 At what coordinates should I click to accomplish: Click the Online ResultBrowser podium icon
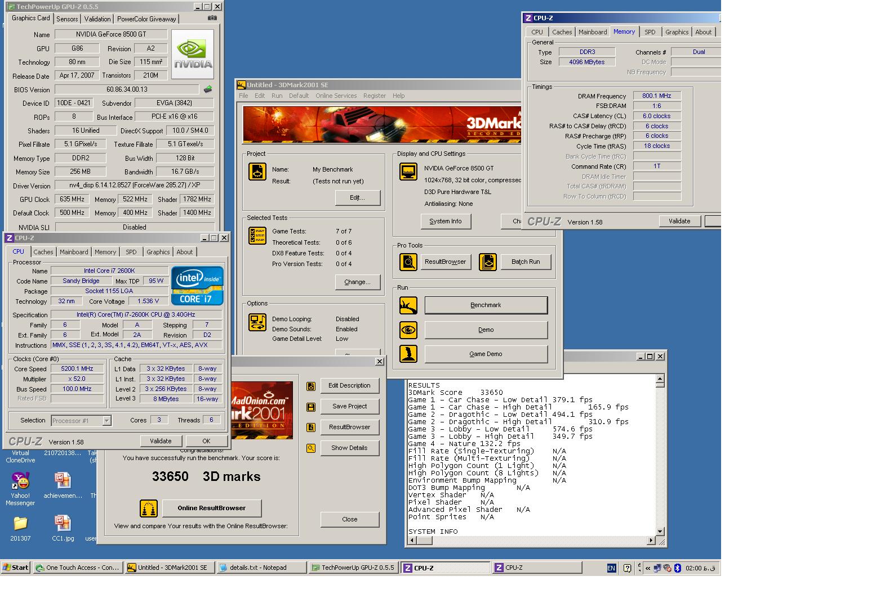tap(149, 508)
